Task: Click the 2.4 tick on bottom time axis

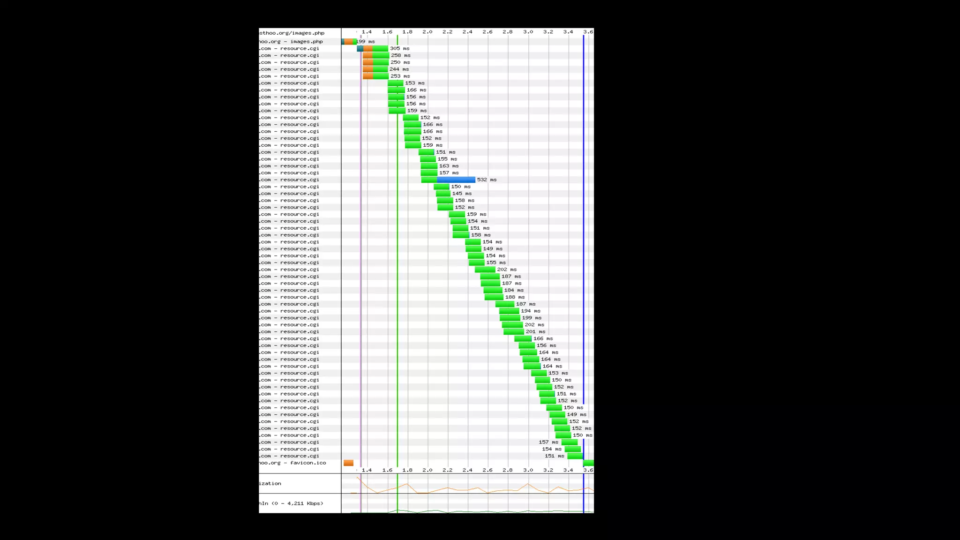Action: tap(467, 470)
